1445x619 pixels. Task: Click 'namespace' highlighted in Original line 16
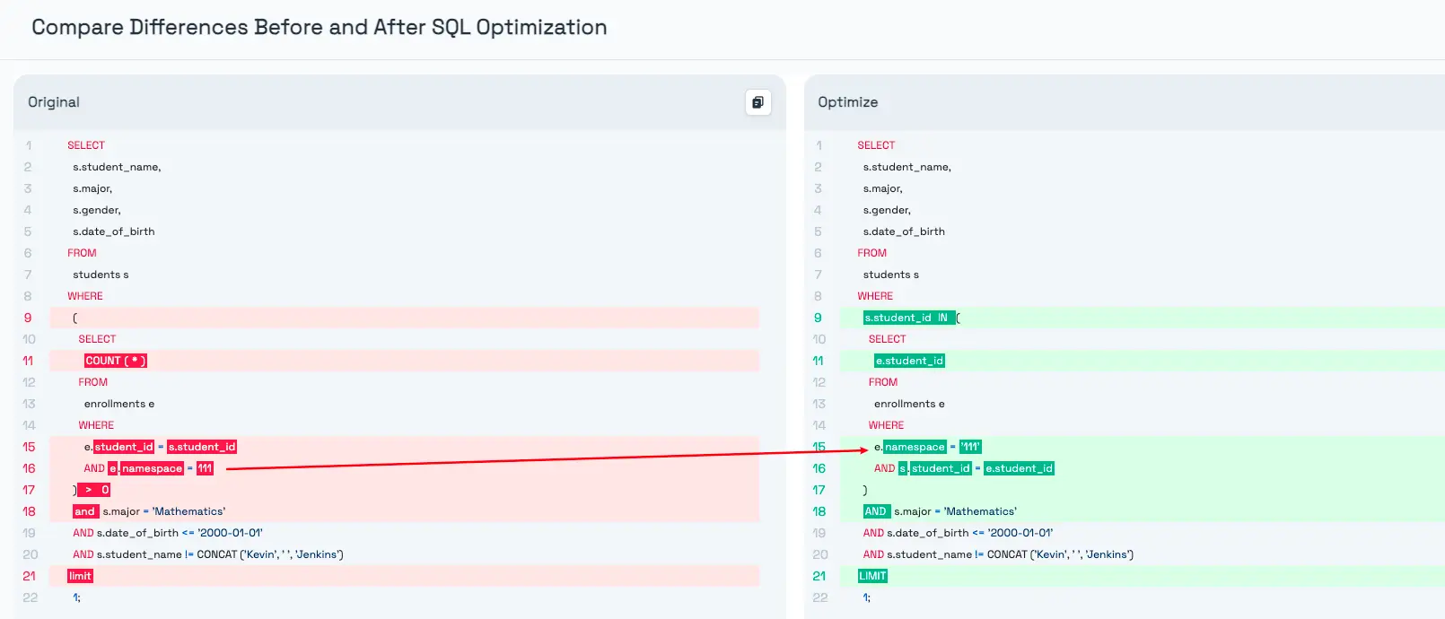(152, 468)
